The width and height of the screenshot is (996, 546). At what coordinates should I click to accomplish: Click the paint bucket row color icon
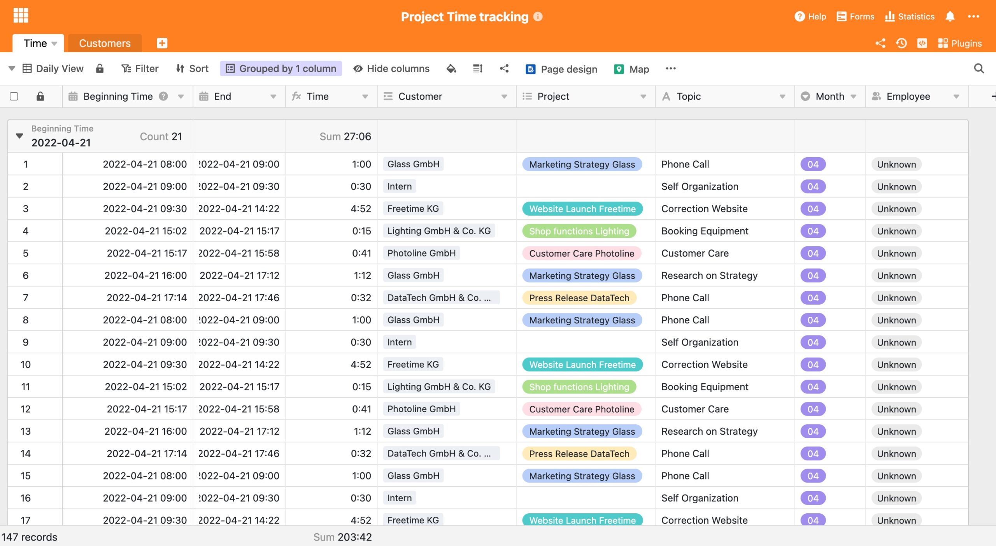(x=451, y=68)
